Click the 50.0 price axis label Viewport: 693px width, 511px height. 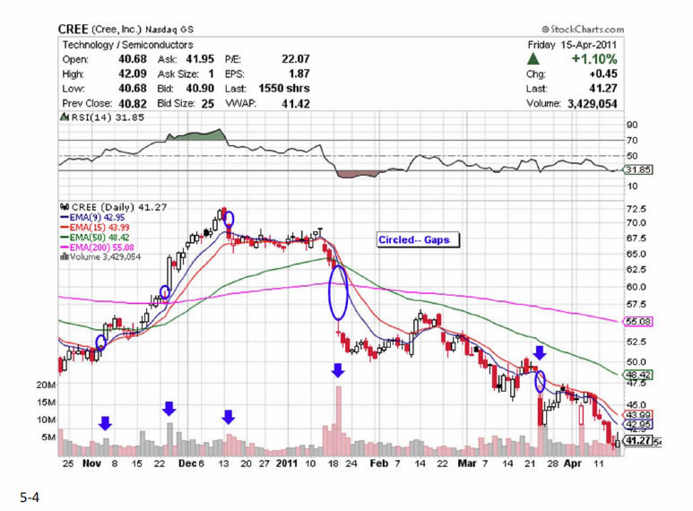tap(636, 361)
